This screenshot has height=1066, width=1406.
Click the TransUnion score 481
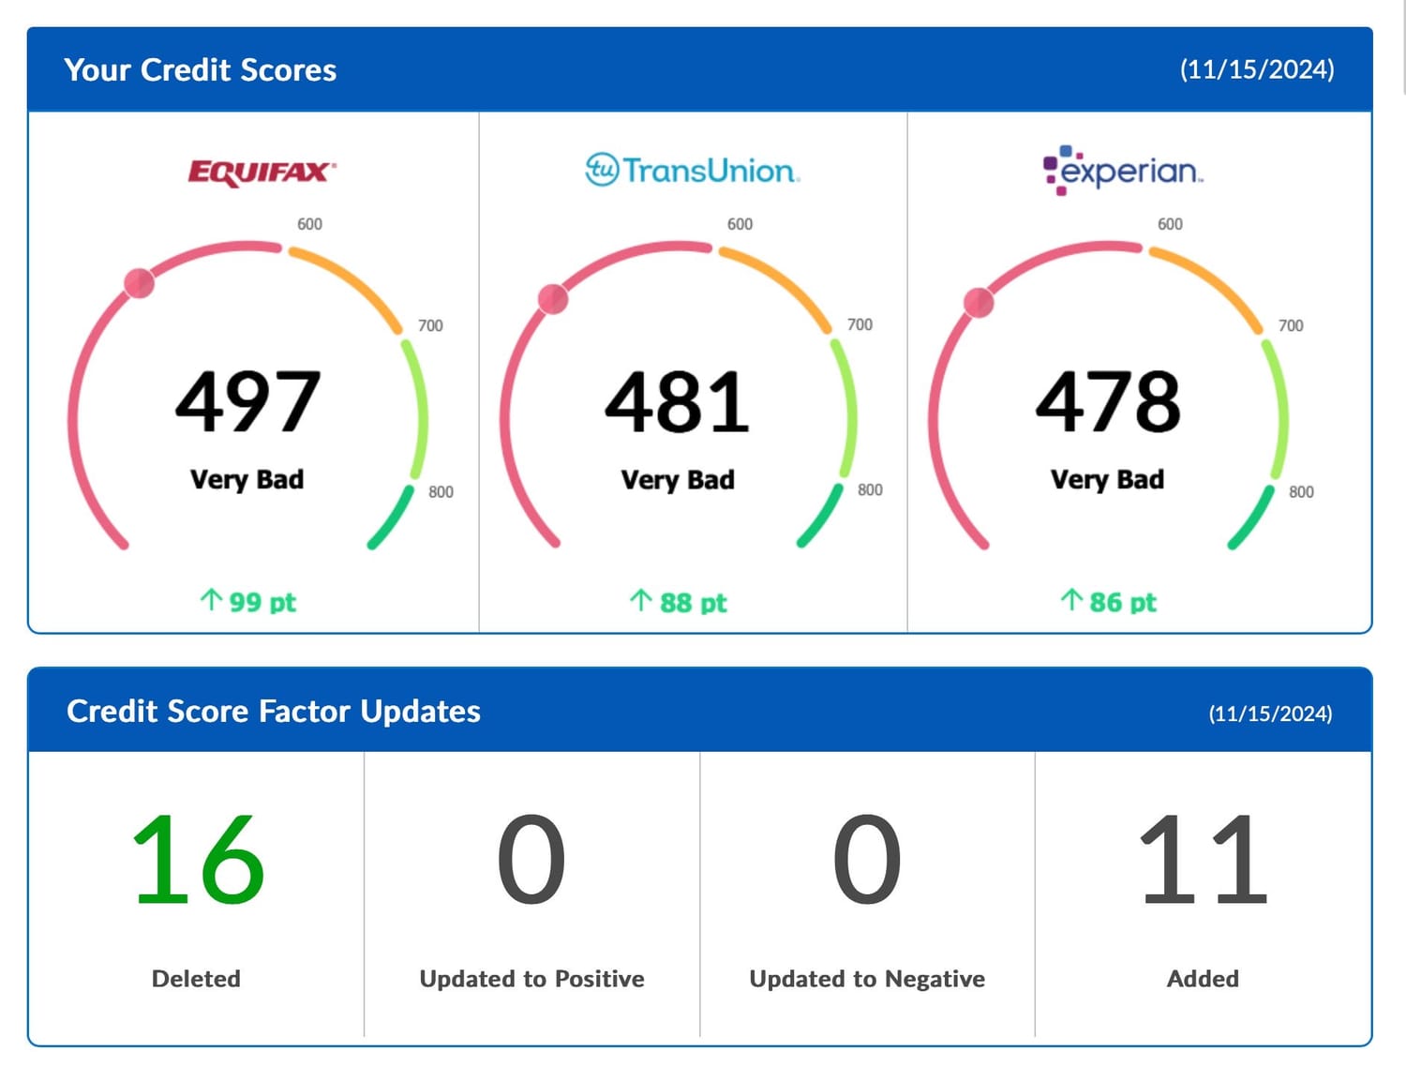(677, 402)
